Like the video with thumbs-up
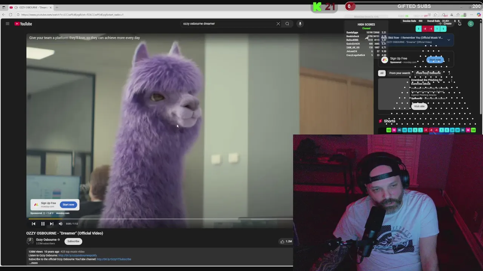 point(282,241)
